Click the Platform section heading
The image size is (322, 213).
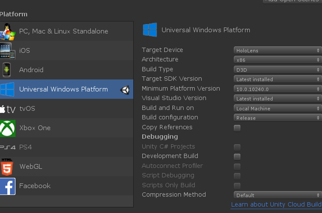coord(14,14)
